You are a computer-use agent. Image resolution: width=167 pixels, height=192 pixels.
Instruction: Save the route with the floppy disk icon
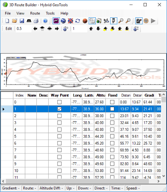[22, 21]
